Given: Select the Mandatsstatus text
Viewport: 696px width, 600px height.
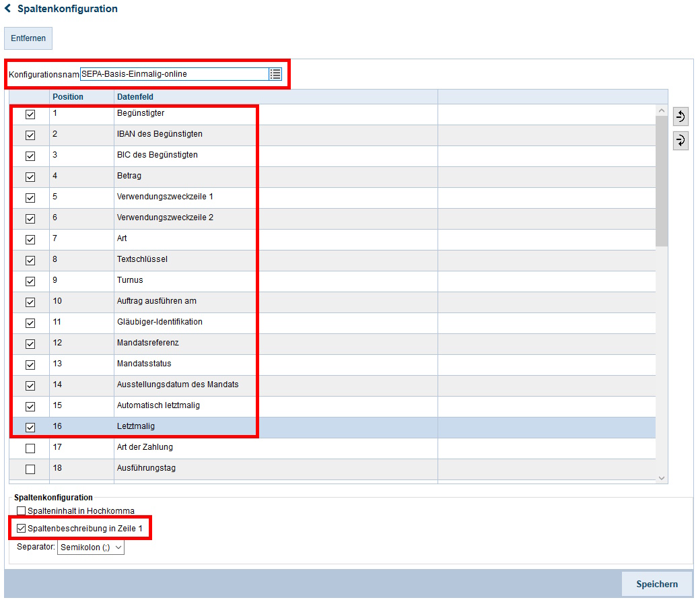Looking at the screenshot, I should point(144,364).
